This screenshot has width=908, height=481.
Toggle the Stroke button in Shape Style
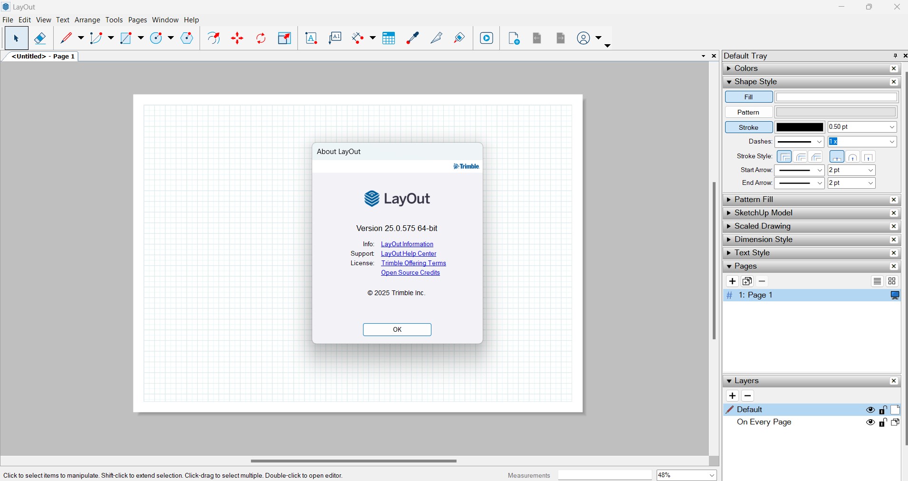click(x=749, y=127)
